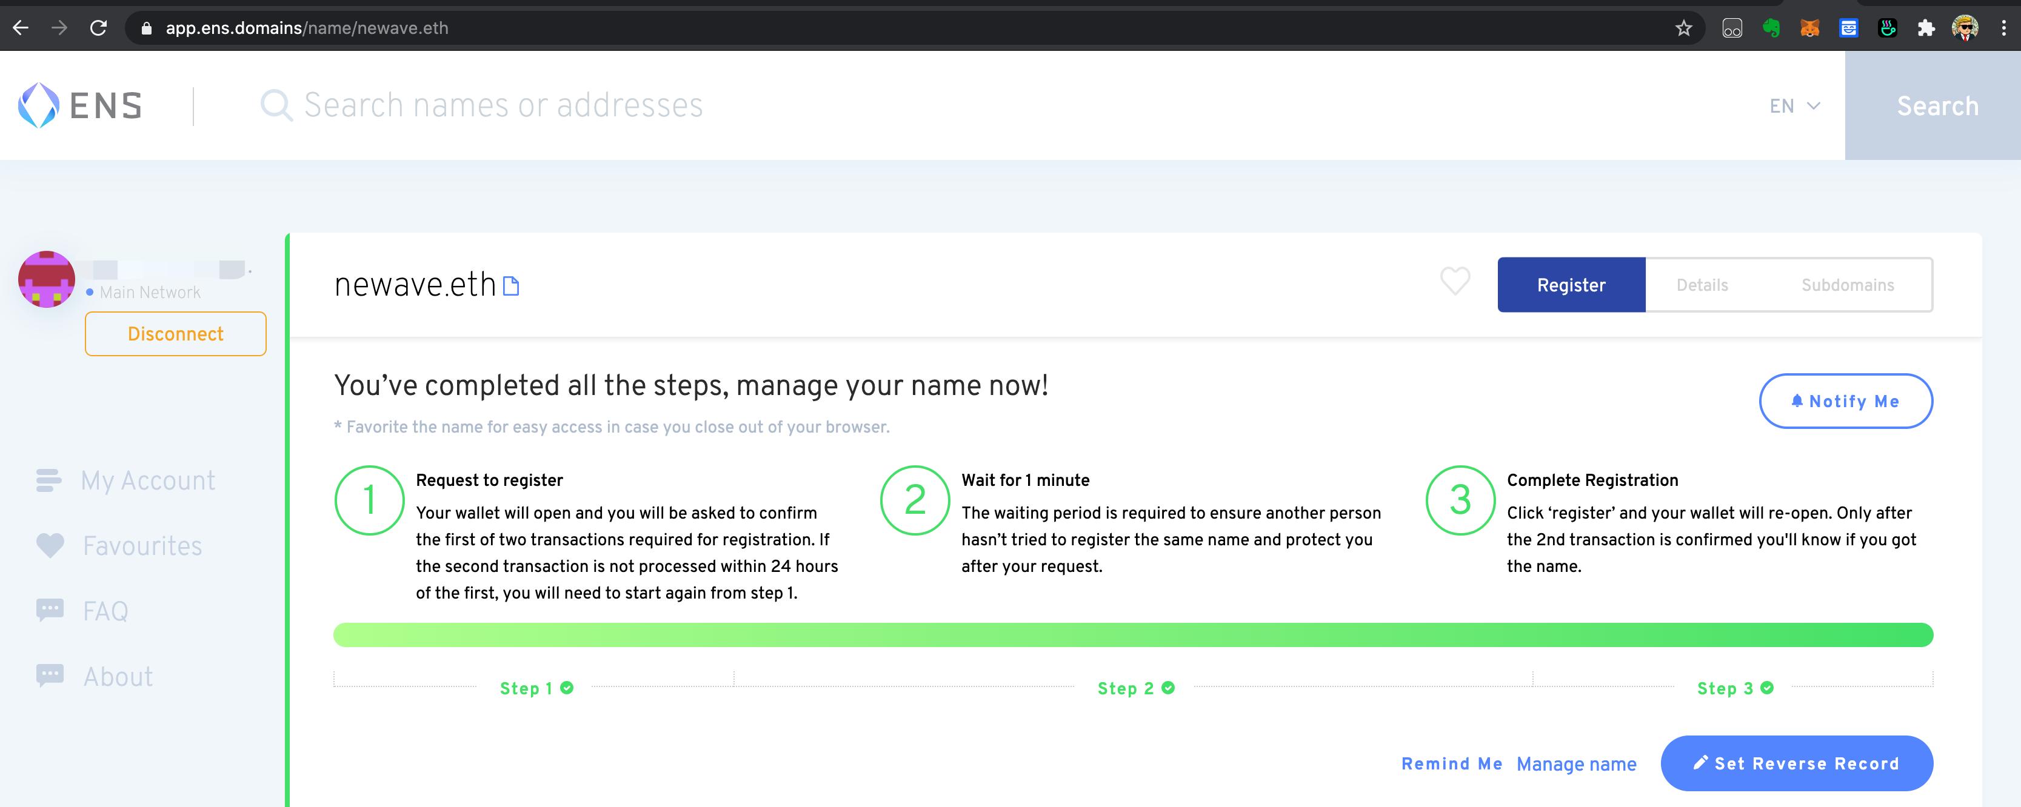This screenshot has height=807, width=2021.
Task: Open Manage name link
Action: coord(1576,764)
